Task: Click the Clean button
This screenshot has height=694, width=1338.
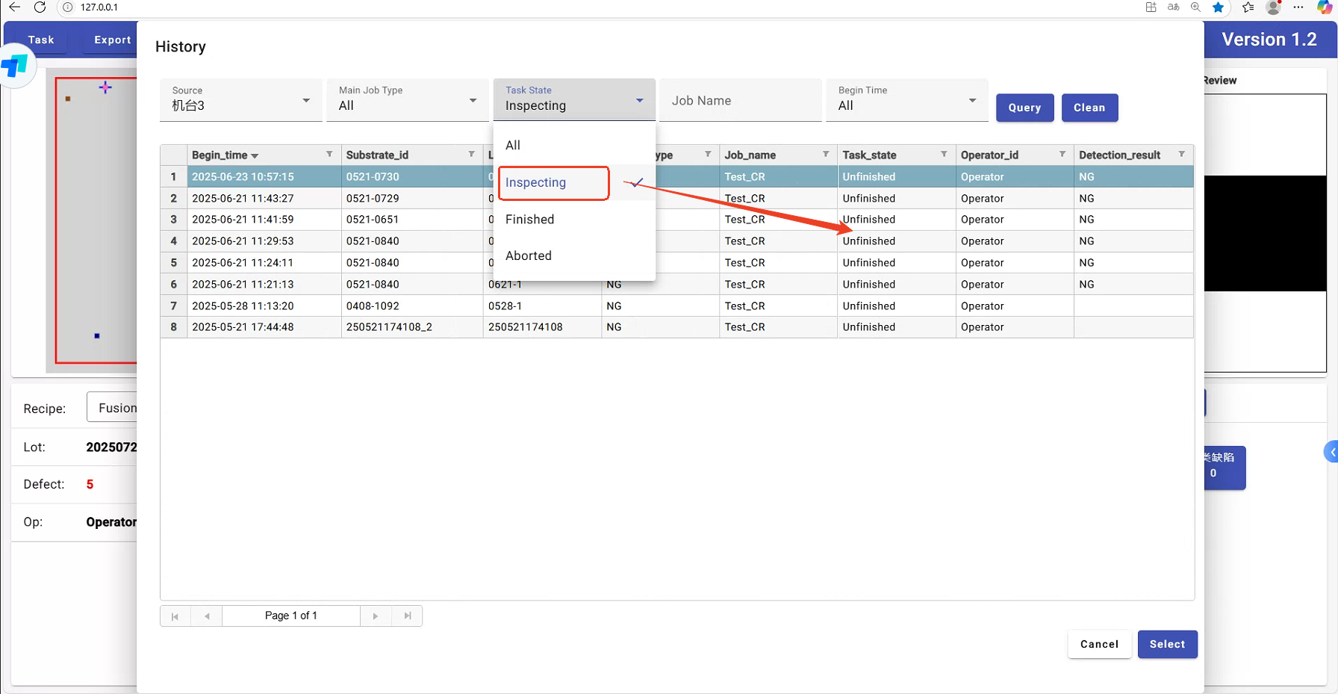Action: [1089, 108]
